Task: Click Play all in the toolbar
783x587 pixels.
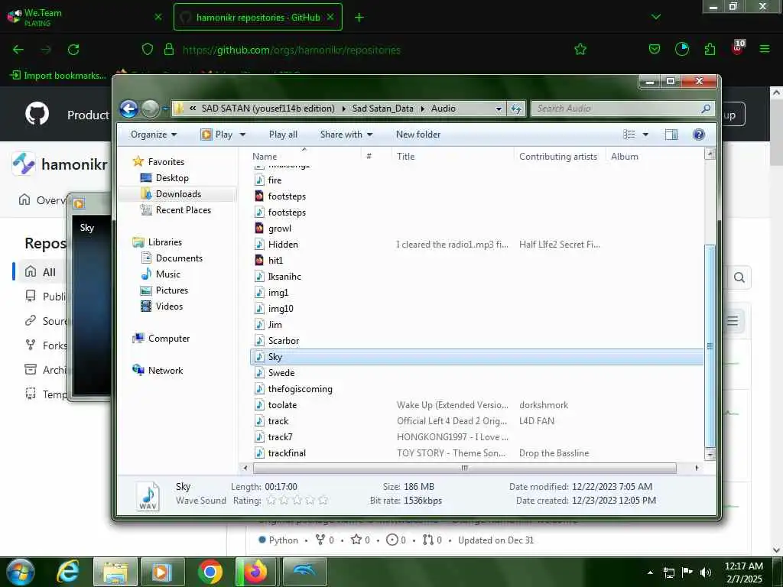Action: pyautogui.click(x=283, y=135)
